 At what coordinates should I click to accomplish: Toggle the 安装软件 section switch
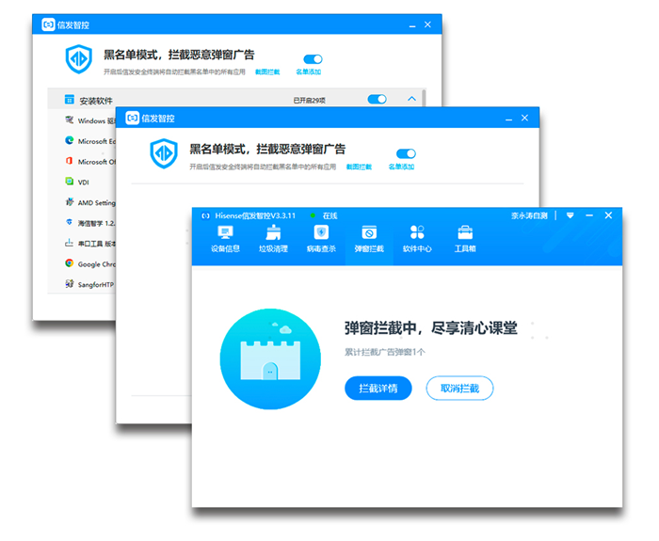[x=377, y=99]
